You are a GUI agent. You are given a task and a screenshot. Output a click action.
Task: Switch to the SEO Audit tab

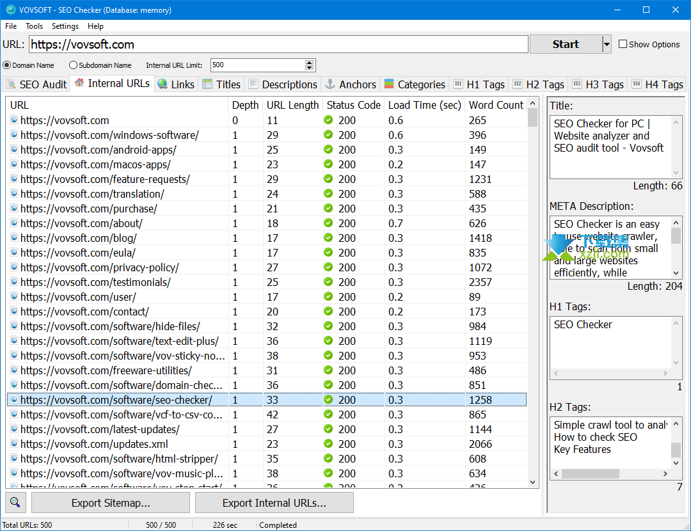(36, 84)
